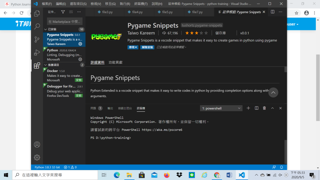Open Accounts icon in activity bar
The image size is (320, 180).
coord(37,144)
